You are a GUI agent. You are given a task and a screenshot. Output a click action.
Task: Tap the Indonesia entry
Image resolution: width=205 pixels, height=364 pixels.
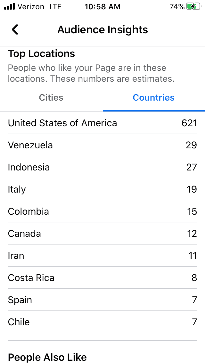point(102,167)
